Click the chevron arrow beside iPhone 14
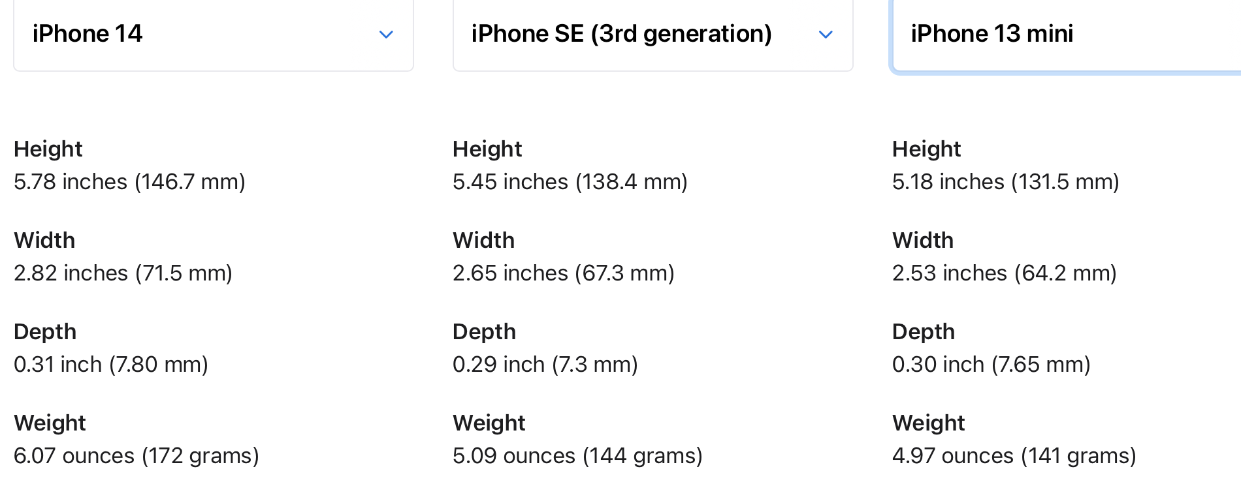 [386, 35]
